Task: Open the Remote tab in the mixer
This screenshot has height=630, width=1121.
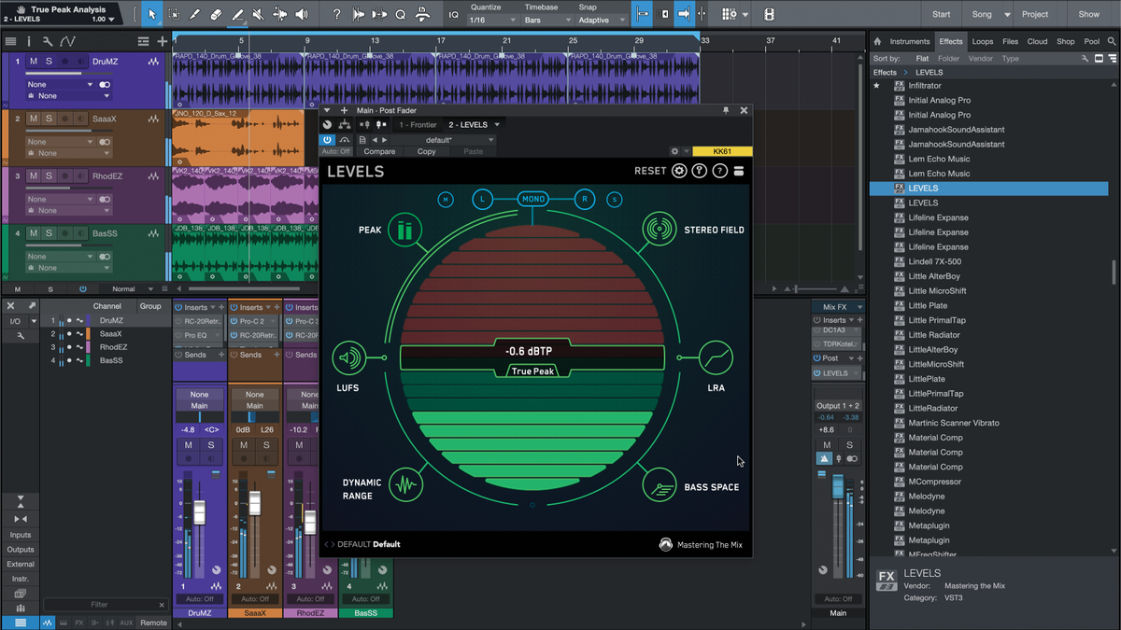Action: (152, 623)
